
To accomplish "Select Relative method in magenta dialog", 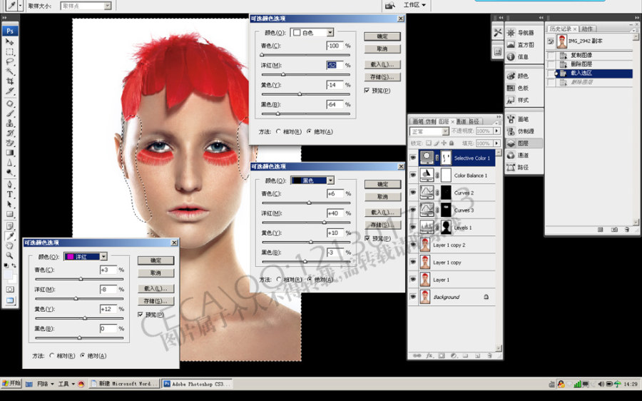I will 52,355.
